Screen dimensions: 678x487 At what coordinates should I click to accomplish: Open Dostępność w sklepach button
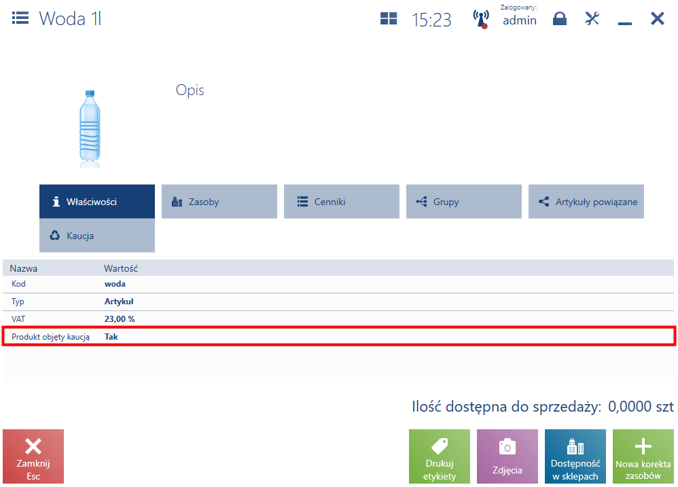pyautogui.click(x=575, y=456)
